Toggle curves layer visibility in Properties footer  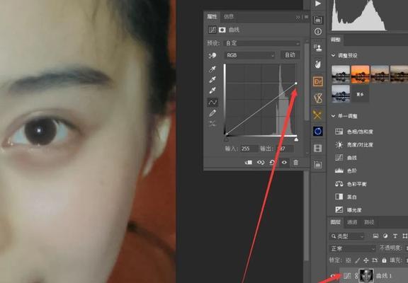point(284,163)
